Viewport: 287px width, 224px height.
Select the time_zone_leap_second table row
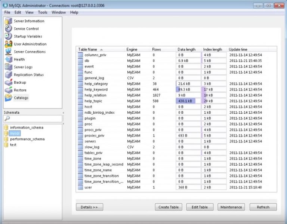[176, 164]
